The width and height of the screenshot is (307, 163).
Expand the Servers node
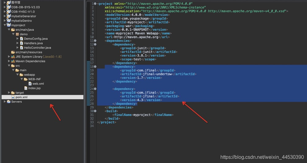5,102
